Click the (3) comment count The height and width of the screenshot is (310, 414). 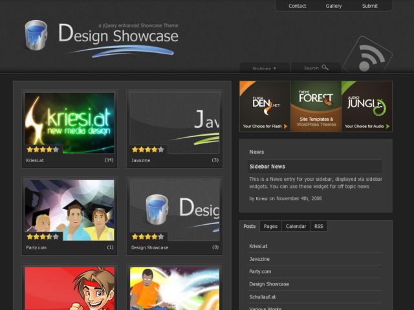[215, 160]
